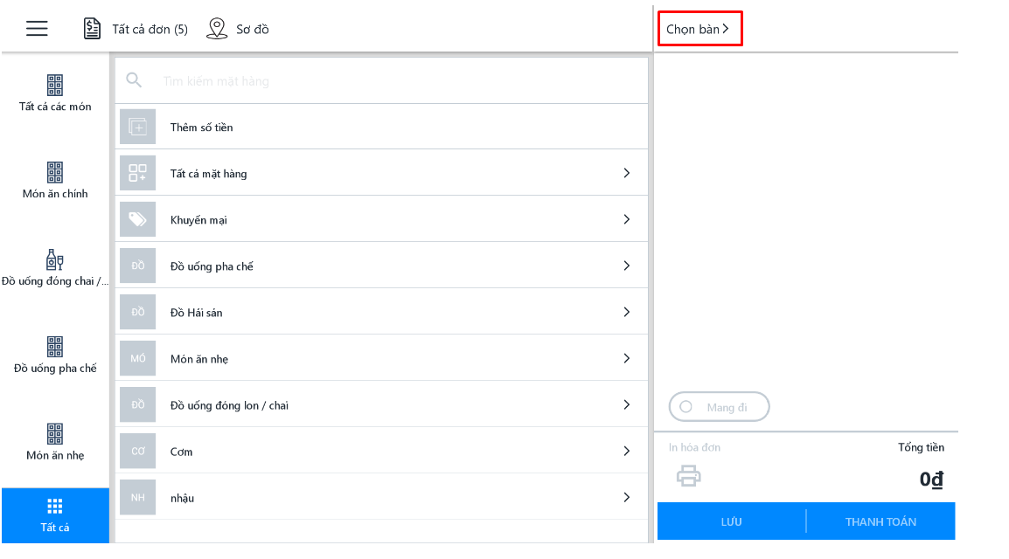1009x559 pixels.
Task: Switch to Tất cả các món category
Action: [x=55, y=93]
